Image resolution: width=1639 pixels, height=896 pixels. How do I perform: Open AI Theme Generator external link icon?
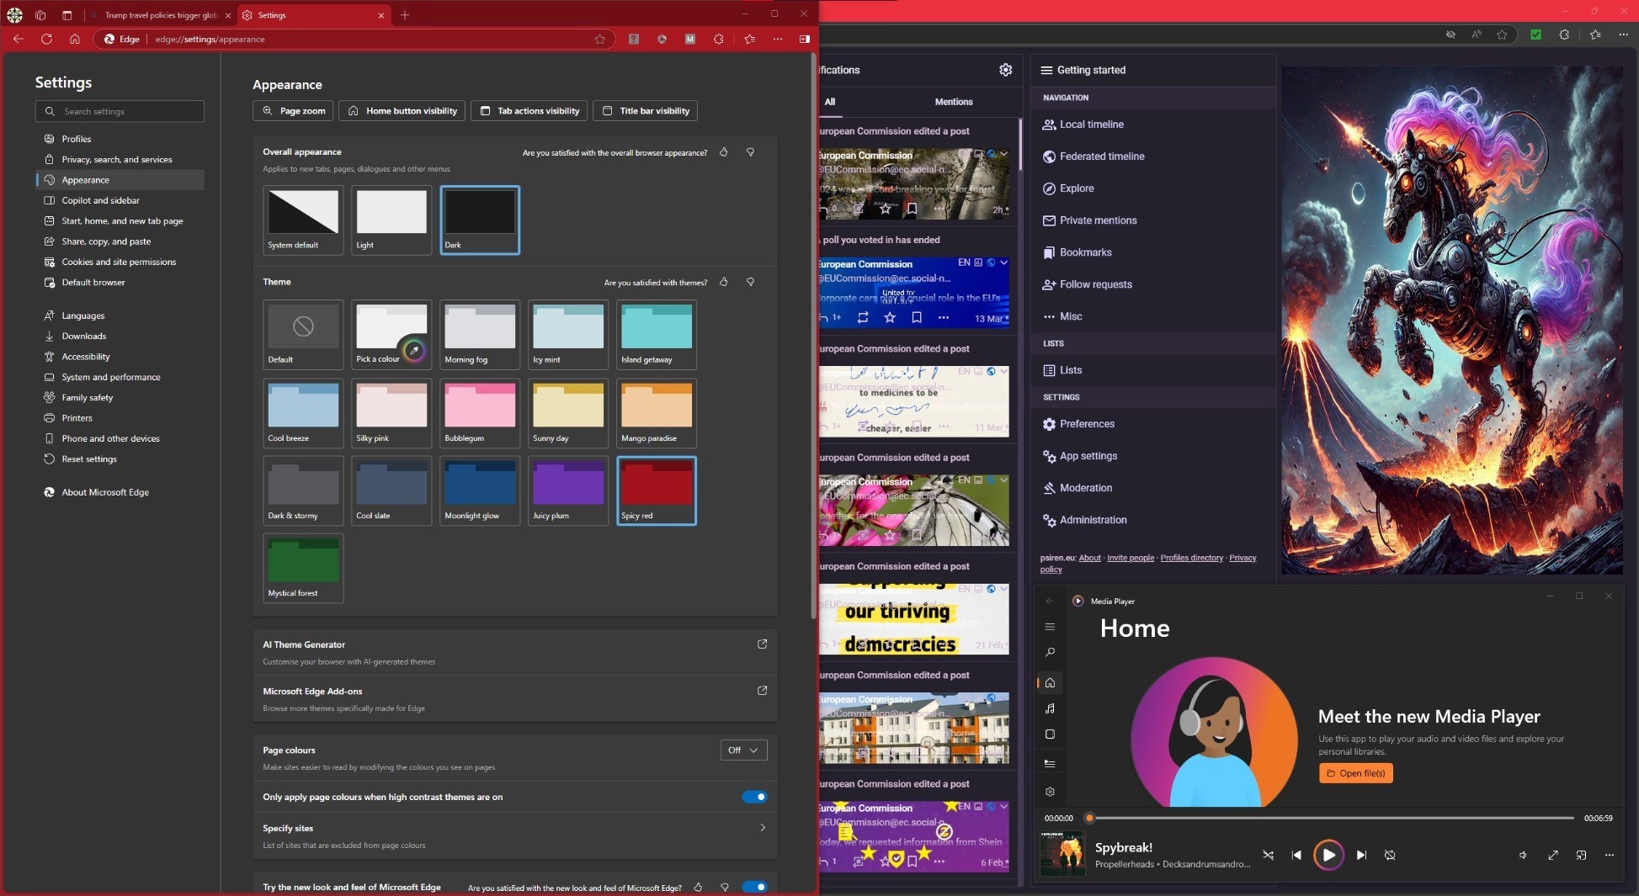pyautogui.click(x=762, y=644)
